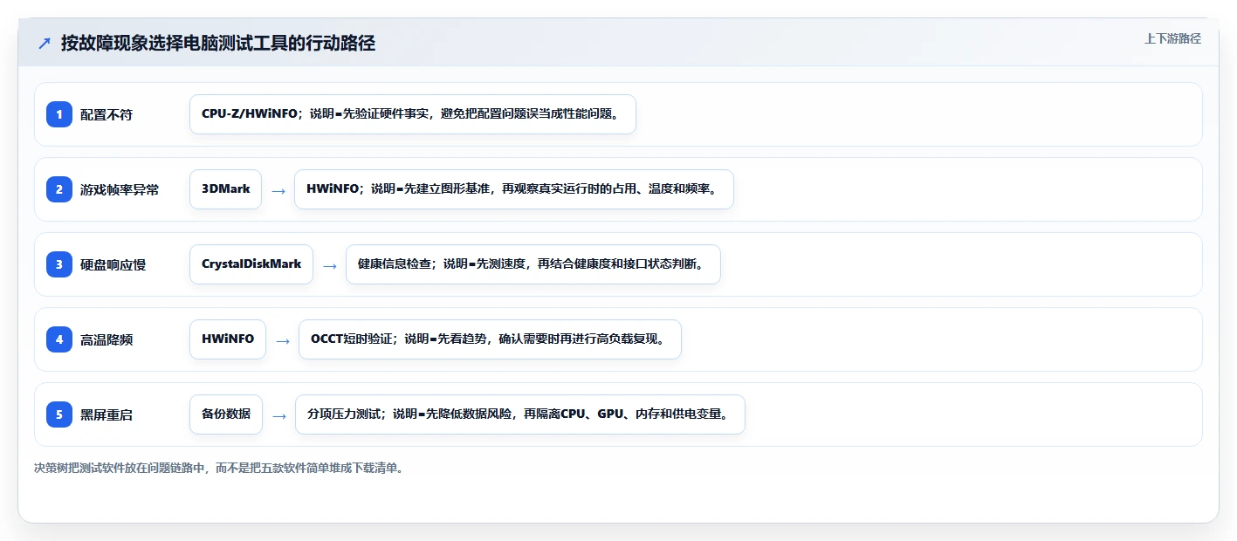This screenshot has width=1237, height=541.
Task: Click the arrow after 3DMark
Action: 278,190
